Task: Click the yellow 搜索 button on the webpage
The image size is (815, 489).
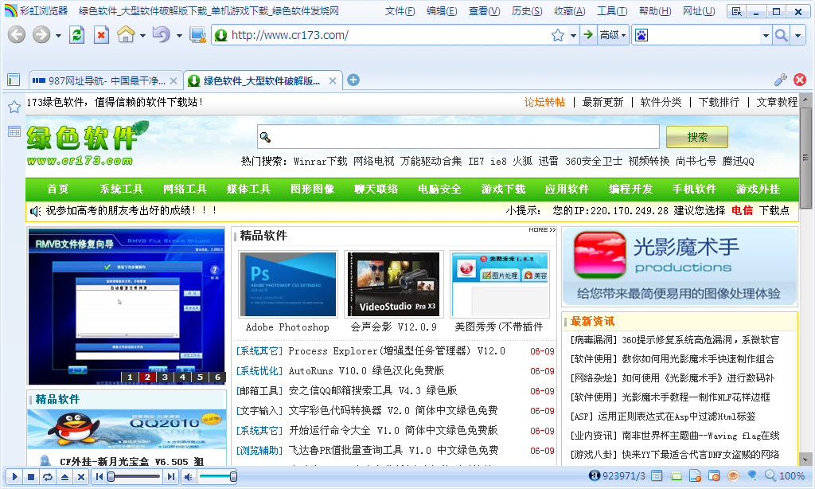Action: pyautogui.click(x=697, y=137)
